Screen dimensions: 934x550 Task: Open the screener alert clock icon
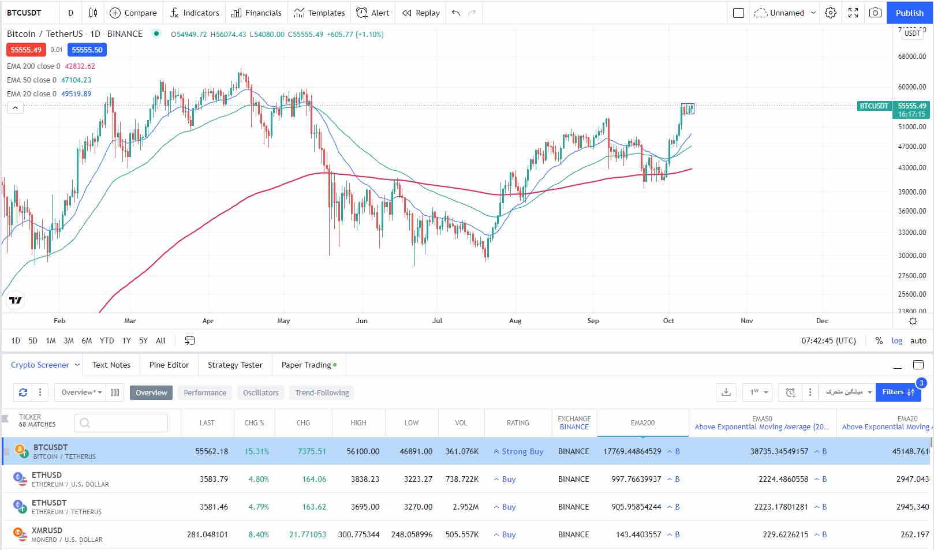[x=790, y=392]
